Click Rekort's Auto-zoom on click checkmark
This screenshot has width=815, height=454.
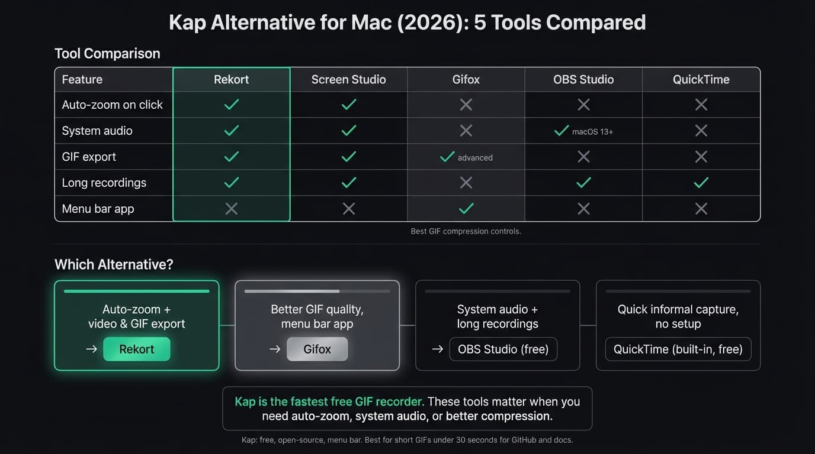[x=232, y=105]
